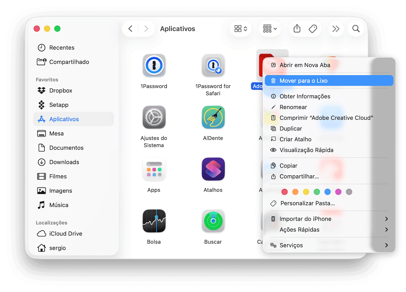Click the green fullscreen window button

(x=57, y=29)
